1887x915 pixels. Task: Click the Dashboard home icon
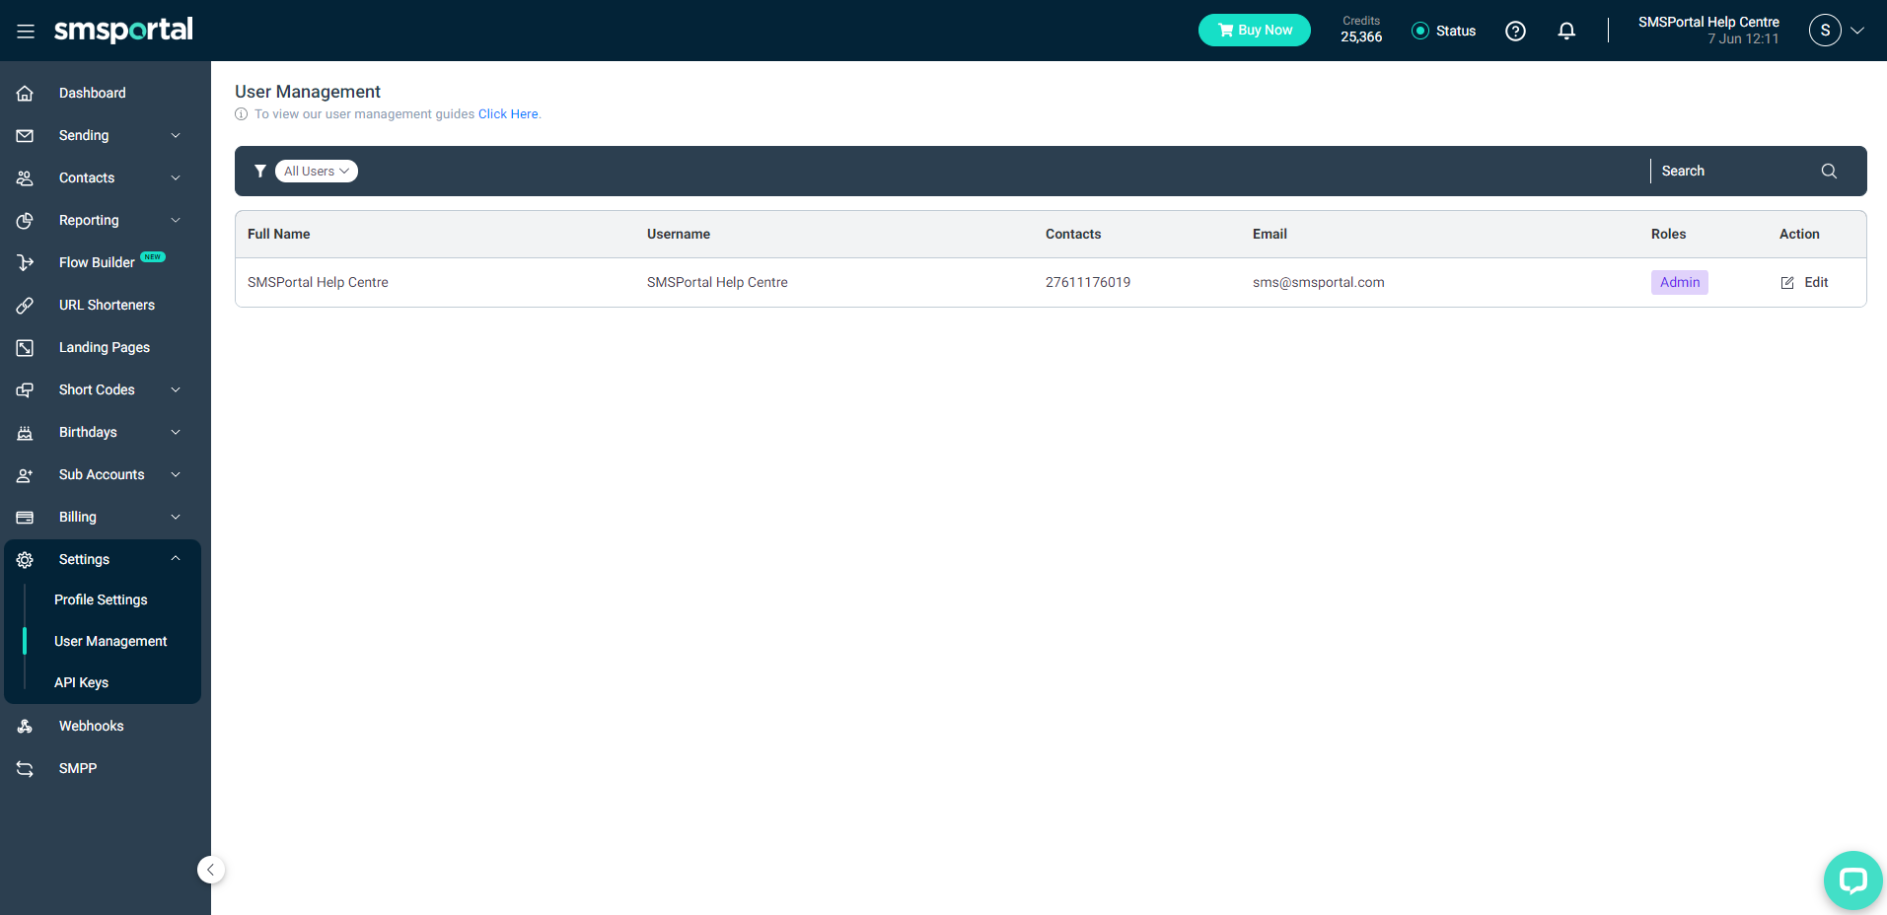click(x=25, y=94)
